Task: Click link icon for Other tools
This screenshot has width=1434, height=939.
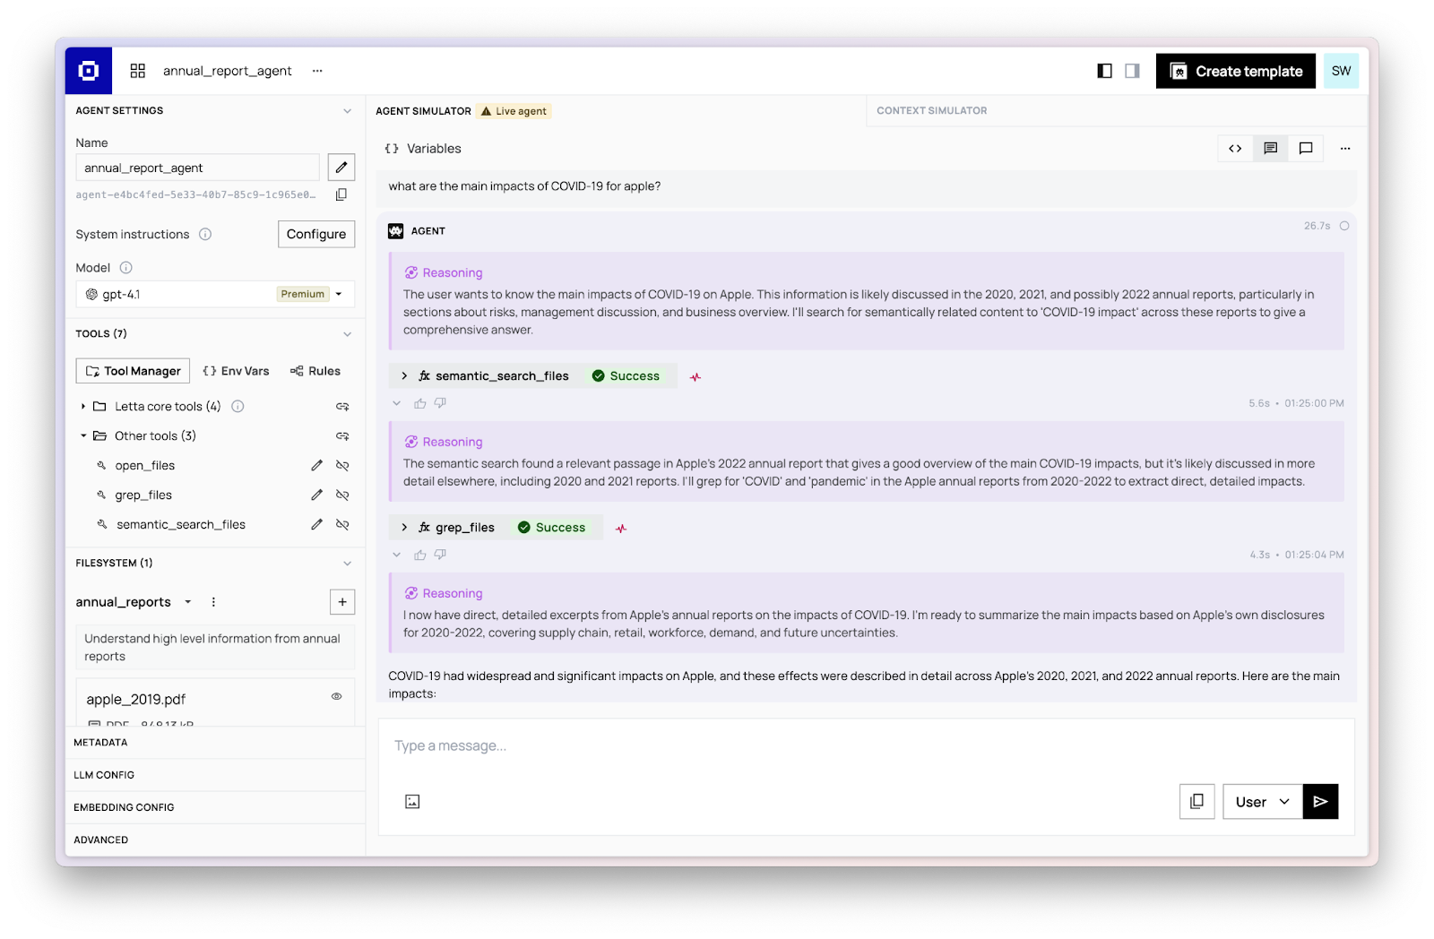Action: (342, 436)
